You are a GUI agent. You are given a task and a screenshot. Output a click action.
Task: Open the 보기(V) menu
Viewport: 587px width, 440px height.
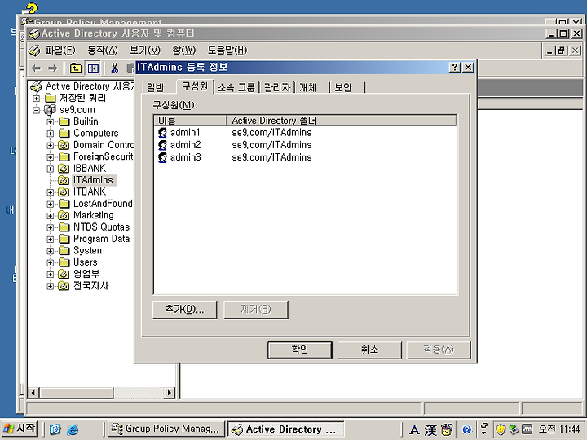[145, 51]
